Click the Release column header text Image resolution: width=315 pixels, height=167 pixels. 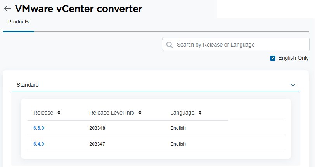tap(43, 113)
